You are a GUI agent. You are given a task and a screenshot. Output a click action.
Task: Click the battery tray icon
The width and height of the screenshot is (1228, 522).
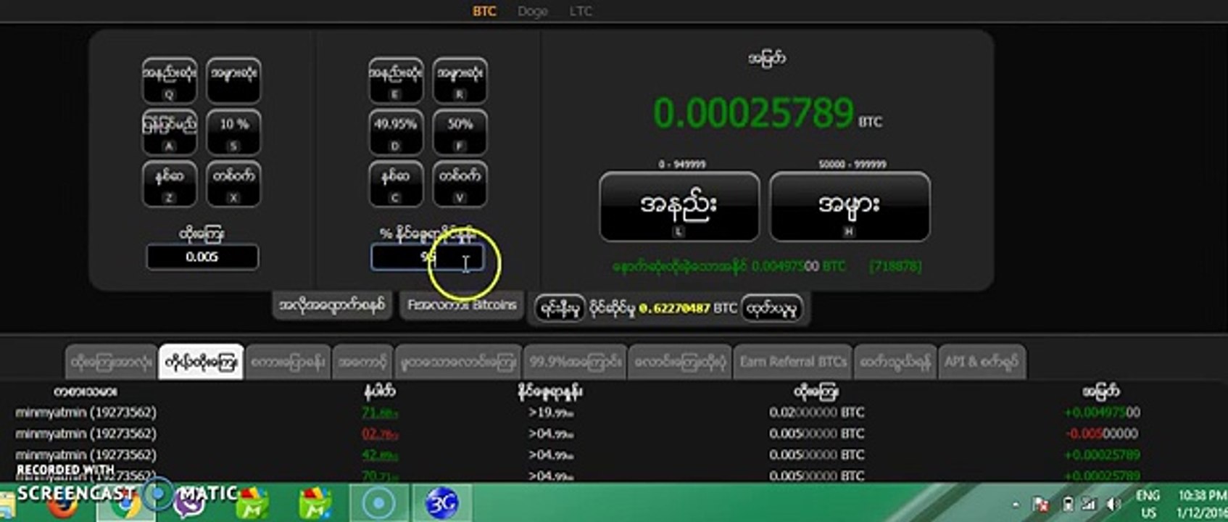point(1067,503)
